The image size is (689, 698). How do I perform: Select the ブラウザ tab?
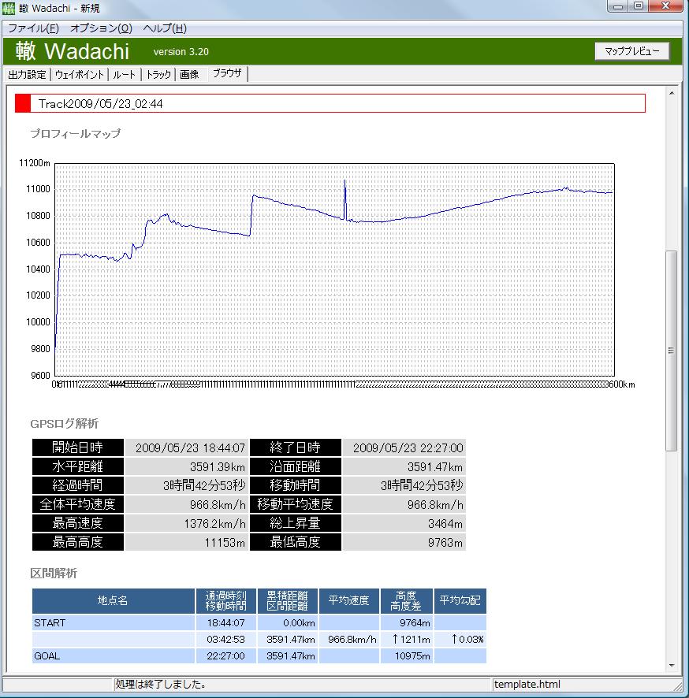point(227,74)
